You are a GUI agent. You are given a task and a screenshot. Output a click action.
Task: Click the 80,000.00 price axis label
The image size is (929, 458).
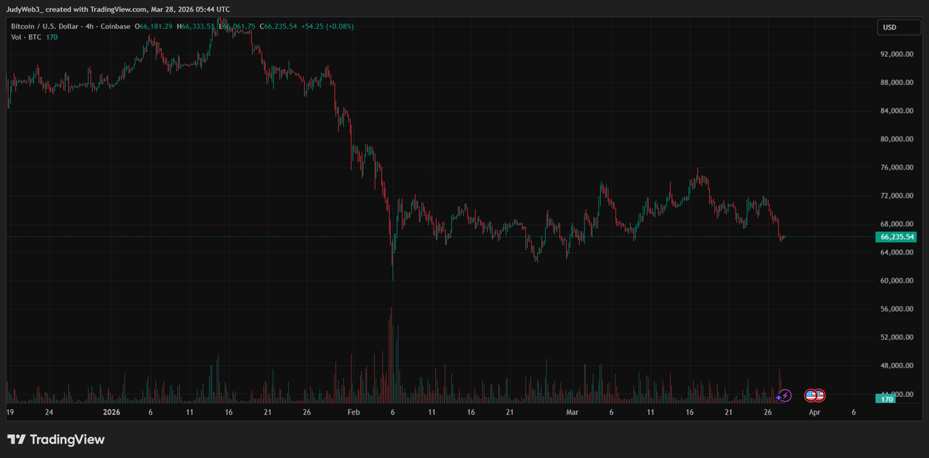898,139
